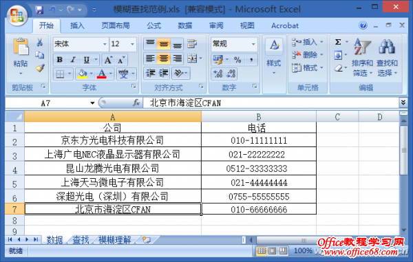Cut selection with scissors icon
The width and height of the screenshot is (413, 262).
(x=40, y=43)
